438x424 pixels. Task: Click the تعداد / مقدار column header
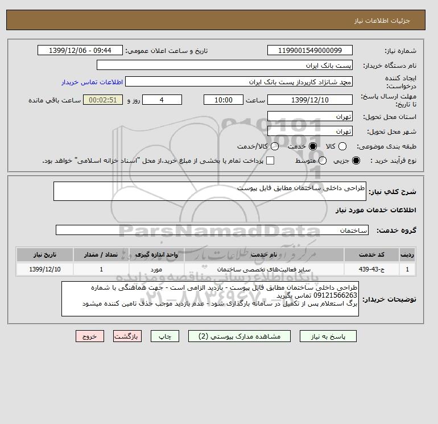[101, 254]
